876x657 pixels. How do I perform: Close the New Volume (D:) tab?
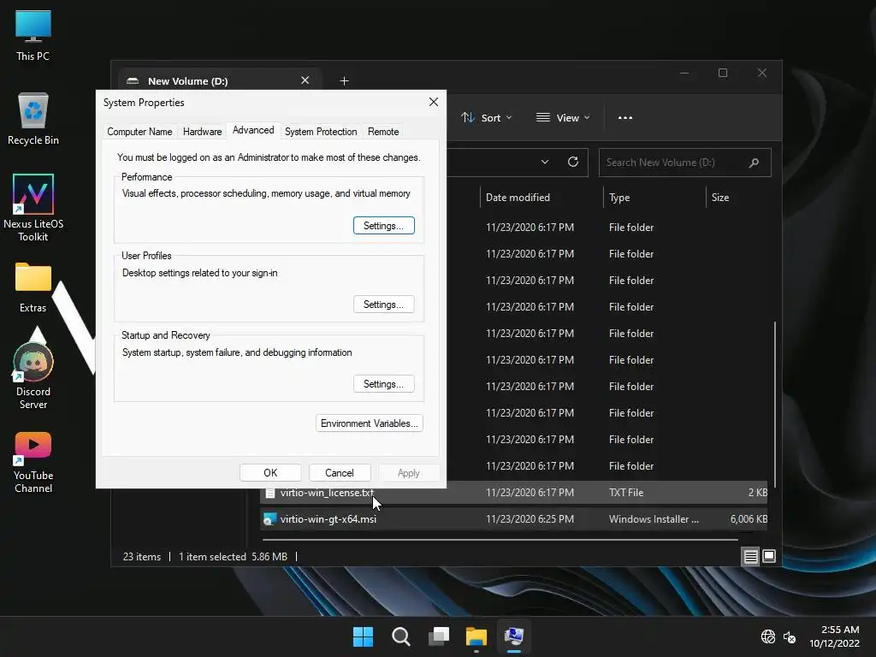click(x=305, y=80)
